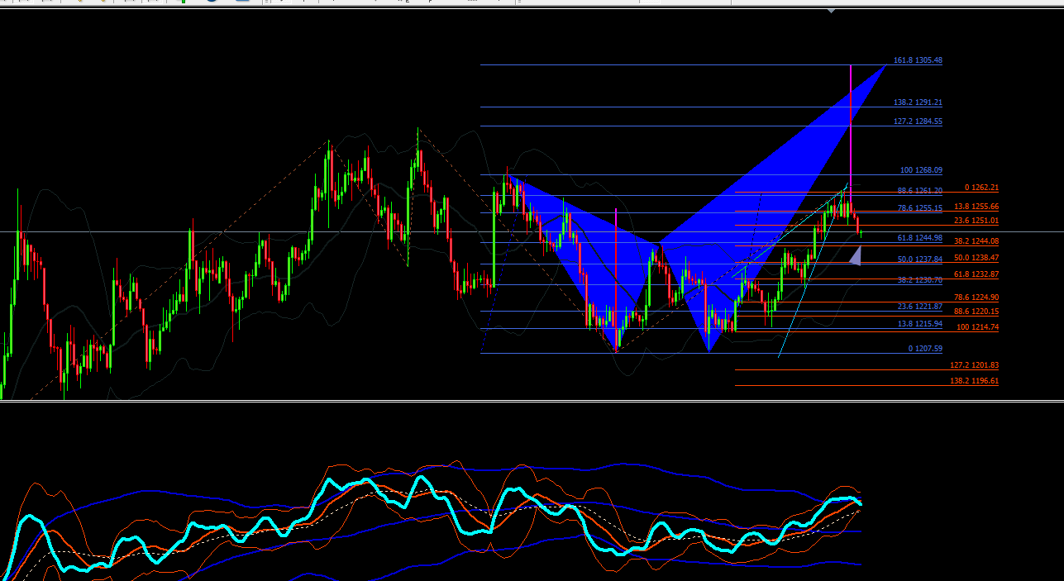Viewport: 1064px width, 581px height.
Task: Click the orange level 50.0 1238.47
Action: tap(976, 258)
